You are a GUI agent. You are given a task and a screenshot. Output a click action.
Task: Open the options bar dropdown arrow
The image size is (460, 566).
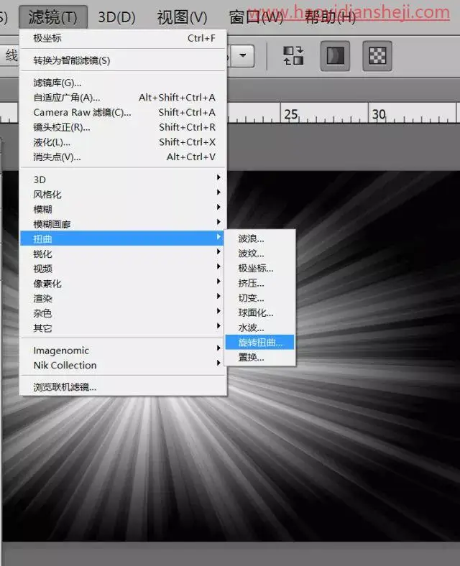click(x=243, y=55)
